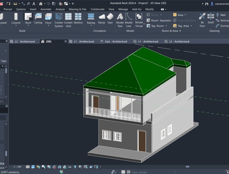Click the Tag by Category quick access icon
The width and height of the screenshot is (229, 174).
coord(29,4)
